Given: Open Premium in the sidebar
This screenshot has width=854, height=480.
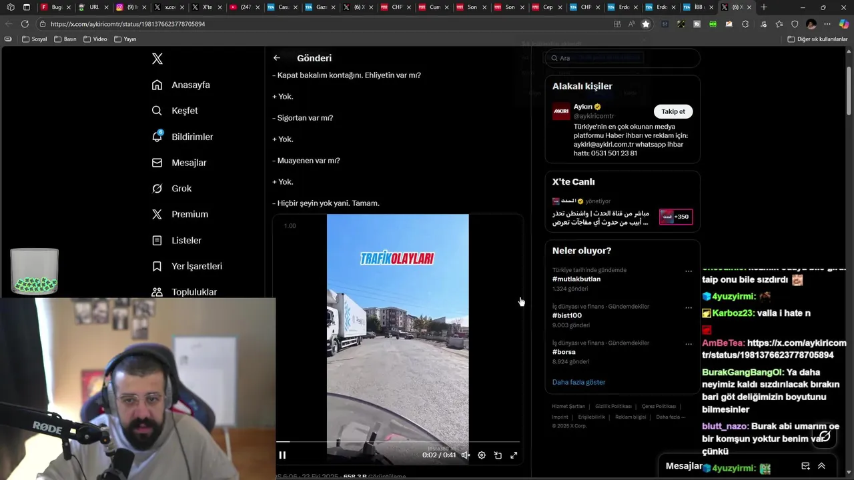Looking at the screenshot, I should pyautogui.click(x=180, y=214).
